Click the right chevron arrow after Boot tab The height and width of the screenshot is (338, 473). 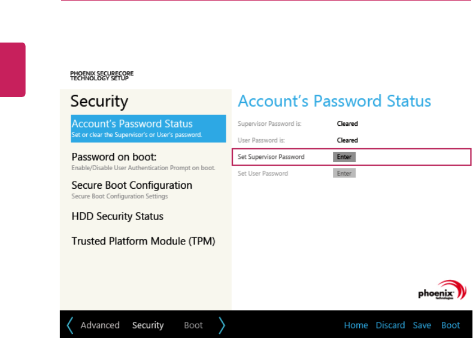tap(222, 325)
